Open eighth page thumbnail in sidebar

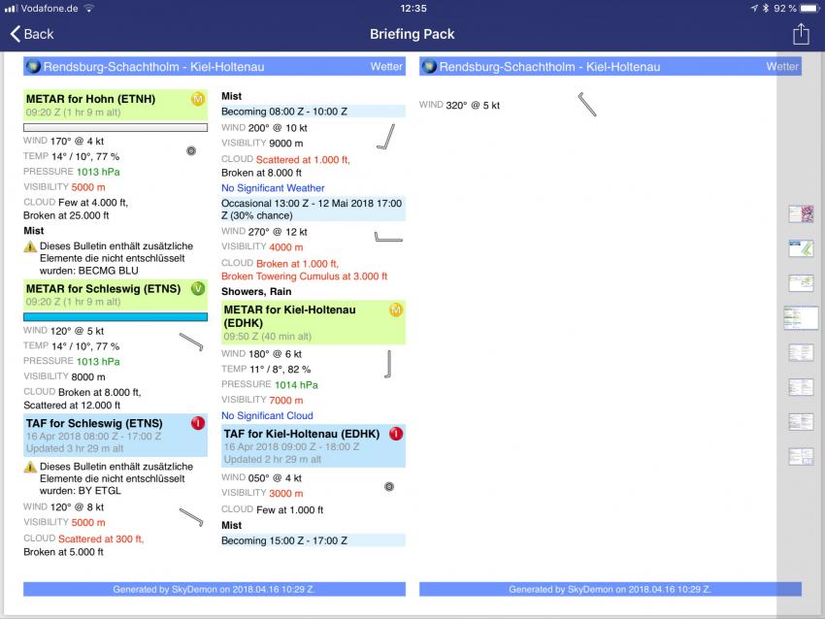coord(801,457)
